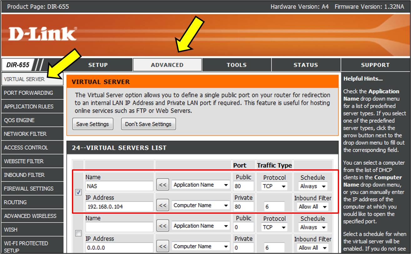
Task: Click the Name field containing NAS
Action: pos(119,186)
